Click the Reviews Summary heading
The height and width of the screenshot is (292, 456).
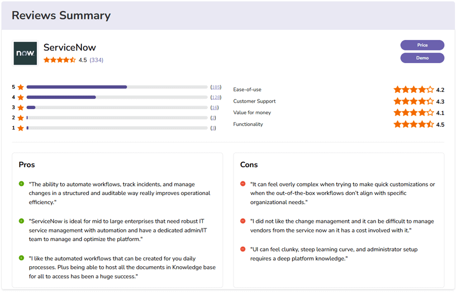(61, 16)
